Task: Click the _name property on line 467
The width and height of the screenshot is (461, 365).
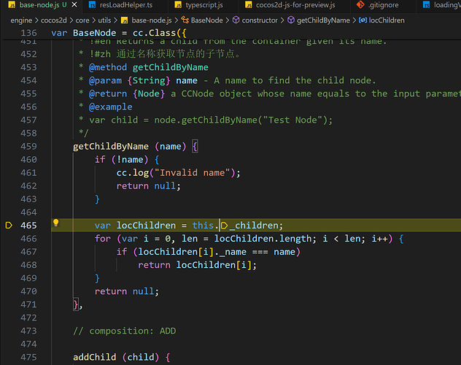Action: click(233, 252)
